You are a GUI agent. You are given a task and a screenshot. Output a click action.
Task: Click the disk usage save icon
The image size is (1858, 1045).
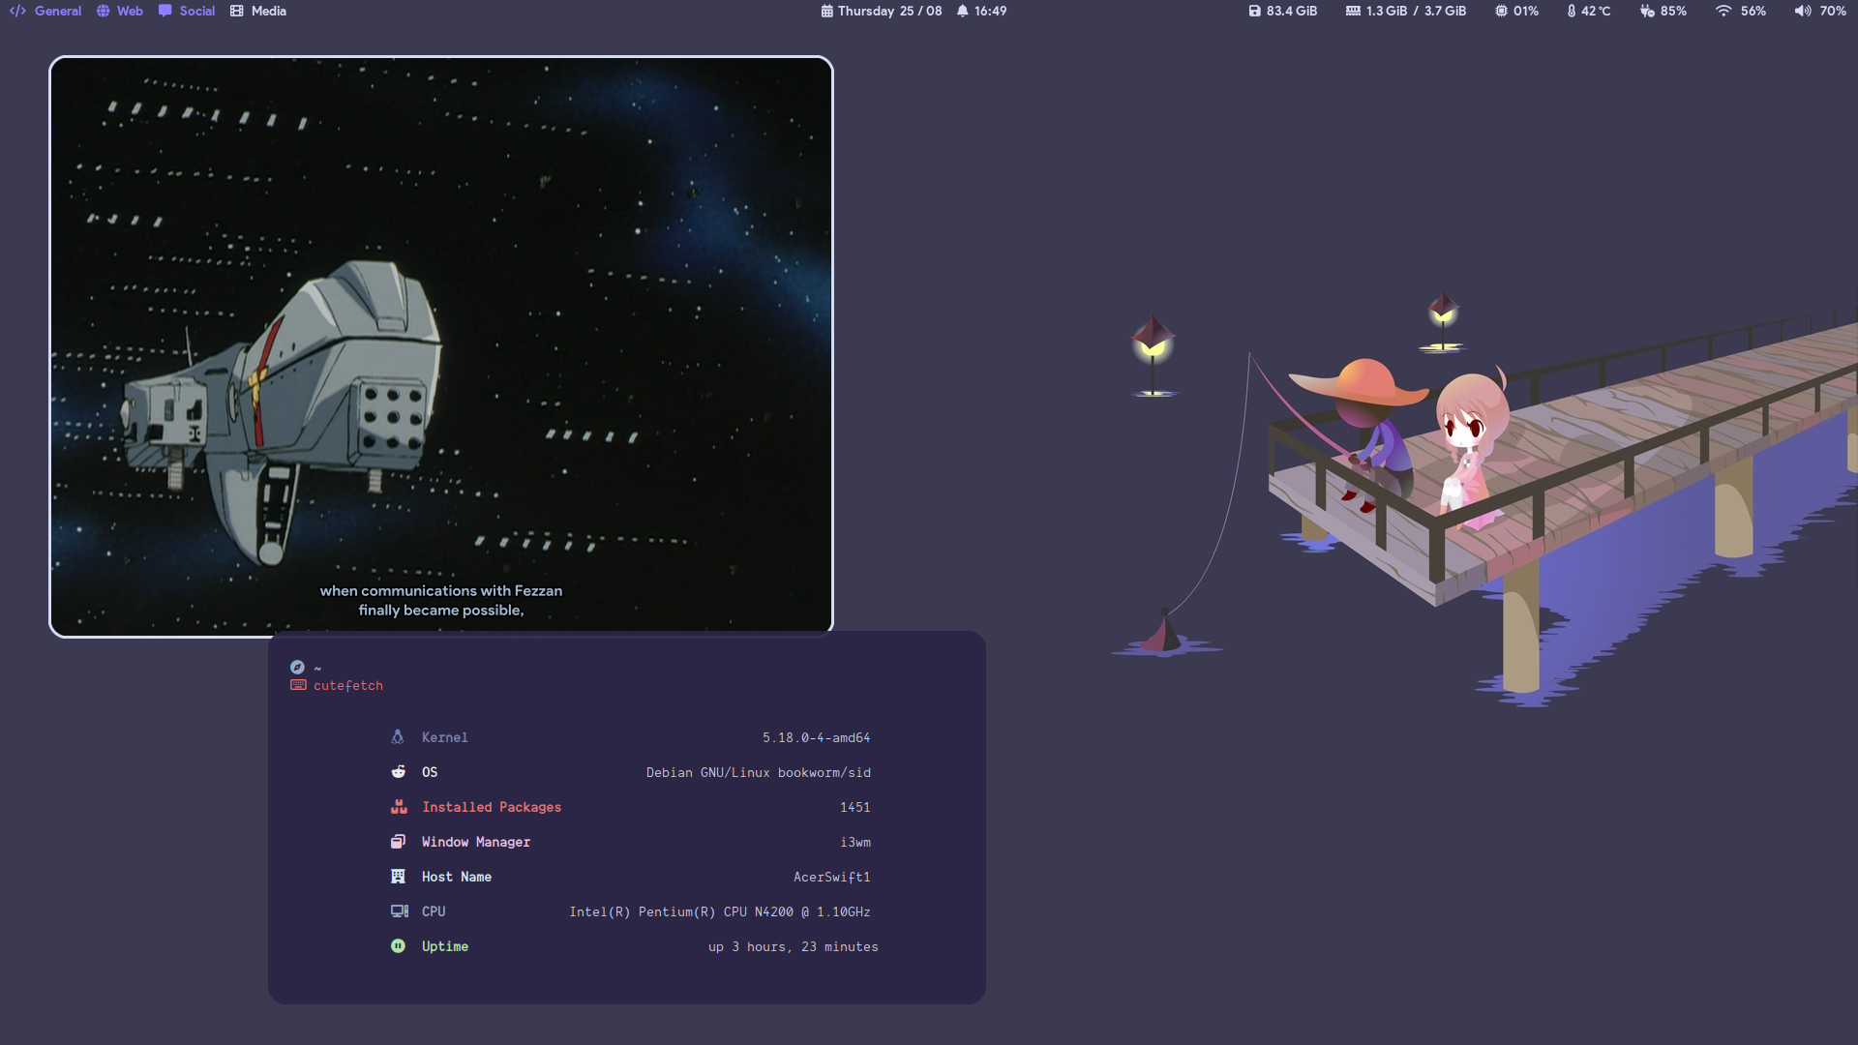(x=1254, y=12)
